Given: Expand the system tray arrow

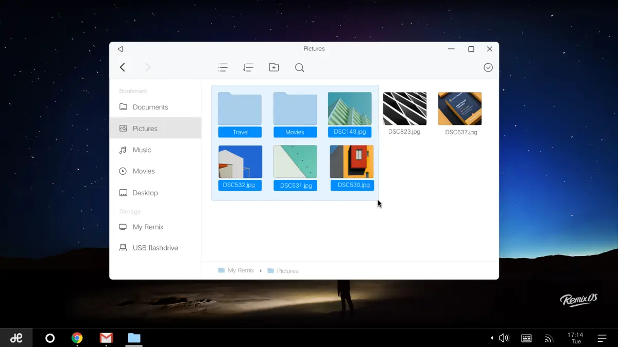Looking at the screenshot, I should (491, 338).
